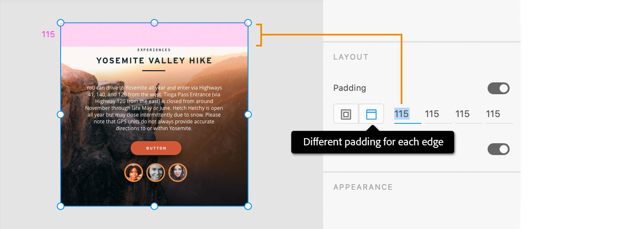
Task: Click the Yosemite description paragraph text
Action: point(154,108)
